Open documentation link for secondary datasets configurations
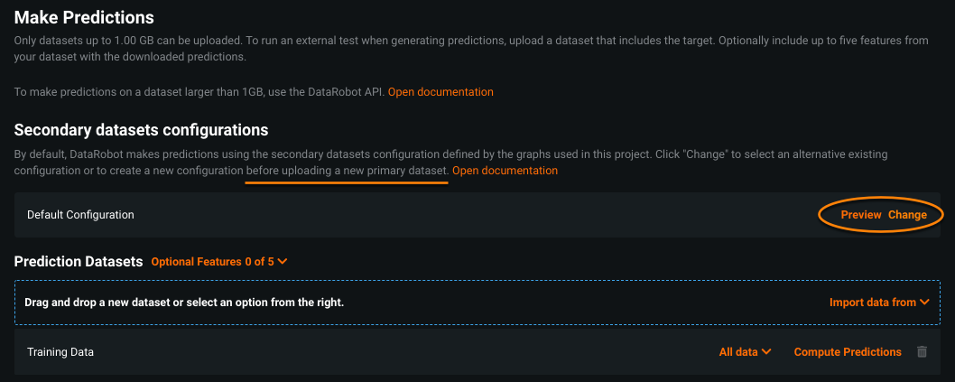Screen dimensions: 955x382 [505, 171]
